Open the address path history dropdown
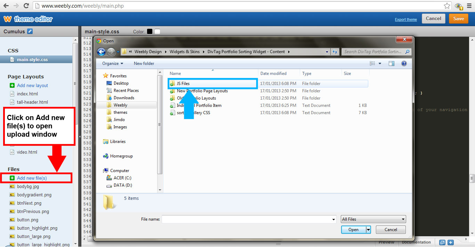Viewport: 475px width, 247px height. point(327,52)
